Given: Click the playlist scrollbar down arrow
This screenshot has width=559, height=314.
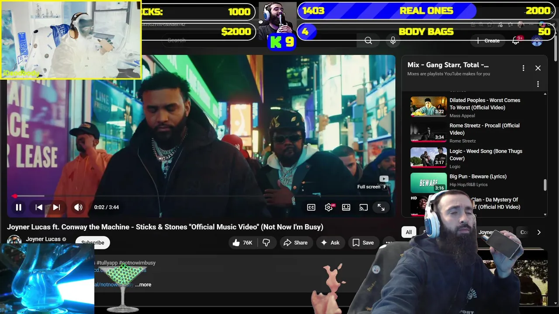Looking at the screenshot, I should 545,215.
